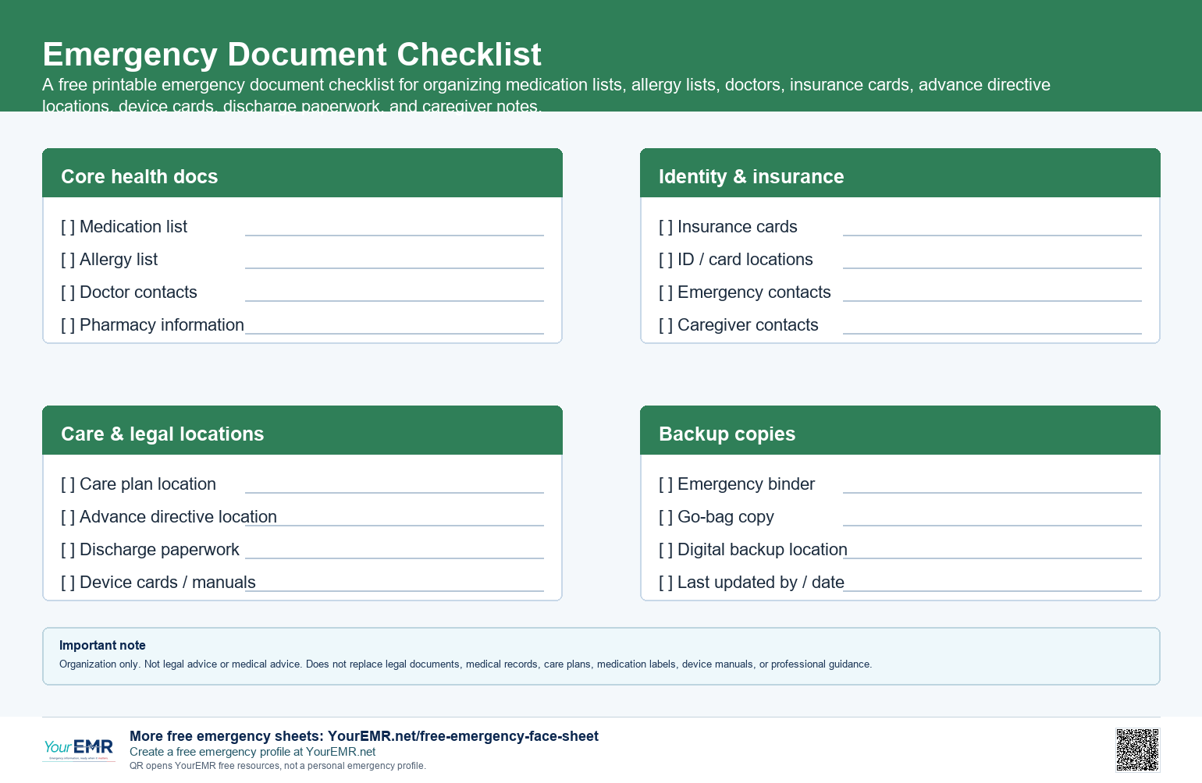
Task: Click the Emergency Document Checklist title
Action: [x=292, y=55]
